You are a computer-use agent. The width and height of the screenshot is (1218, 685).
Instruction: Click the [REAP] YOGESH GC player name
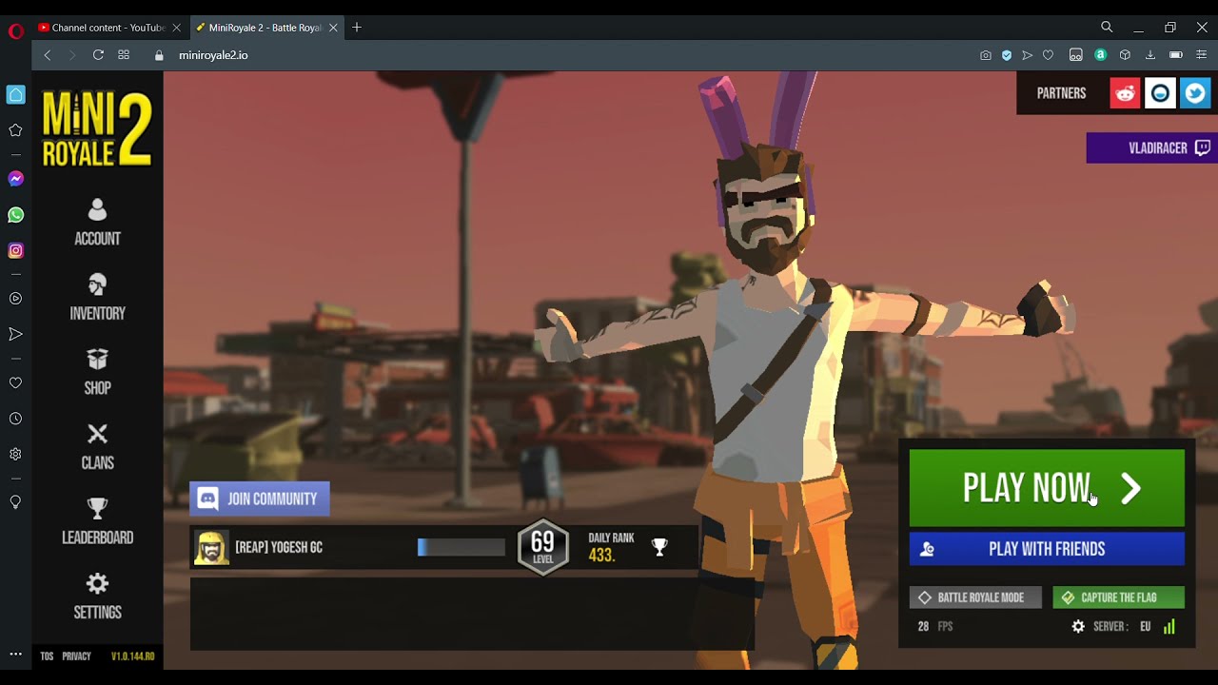click(x=279, y=547)
